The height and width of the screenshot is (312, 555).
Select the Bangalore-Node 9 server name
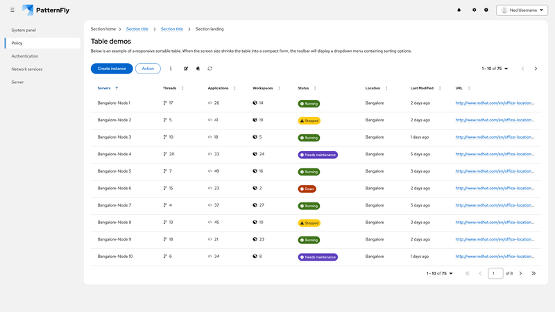pyautogui.click(x=114, y=239)
